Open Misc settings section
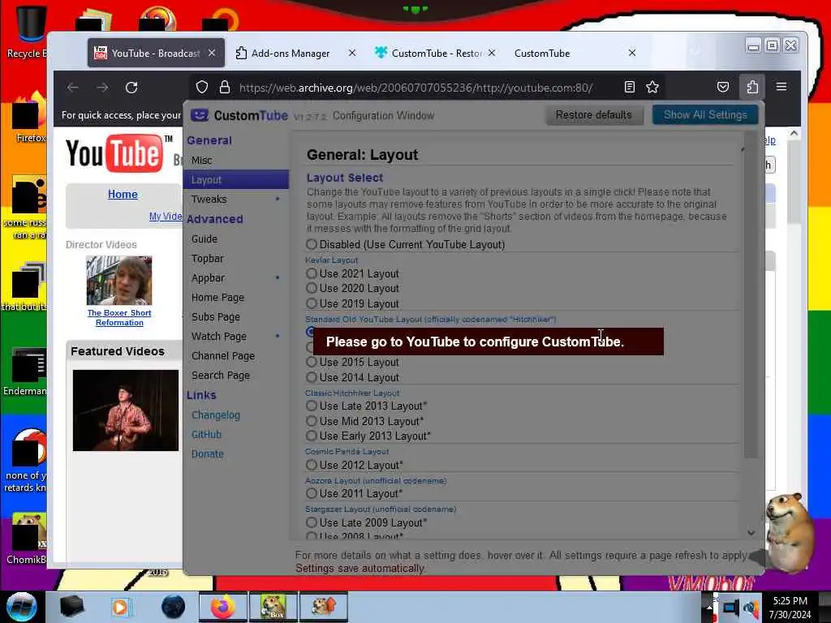Screen dimensions: 831x623 [236, 160]
